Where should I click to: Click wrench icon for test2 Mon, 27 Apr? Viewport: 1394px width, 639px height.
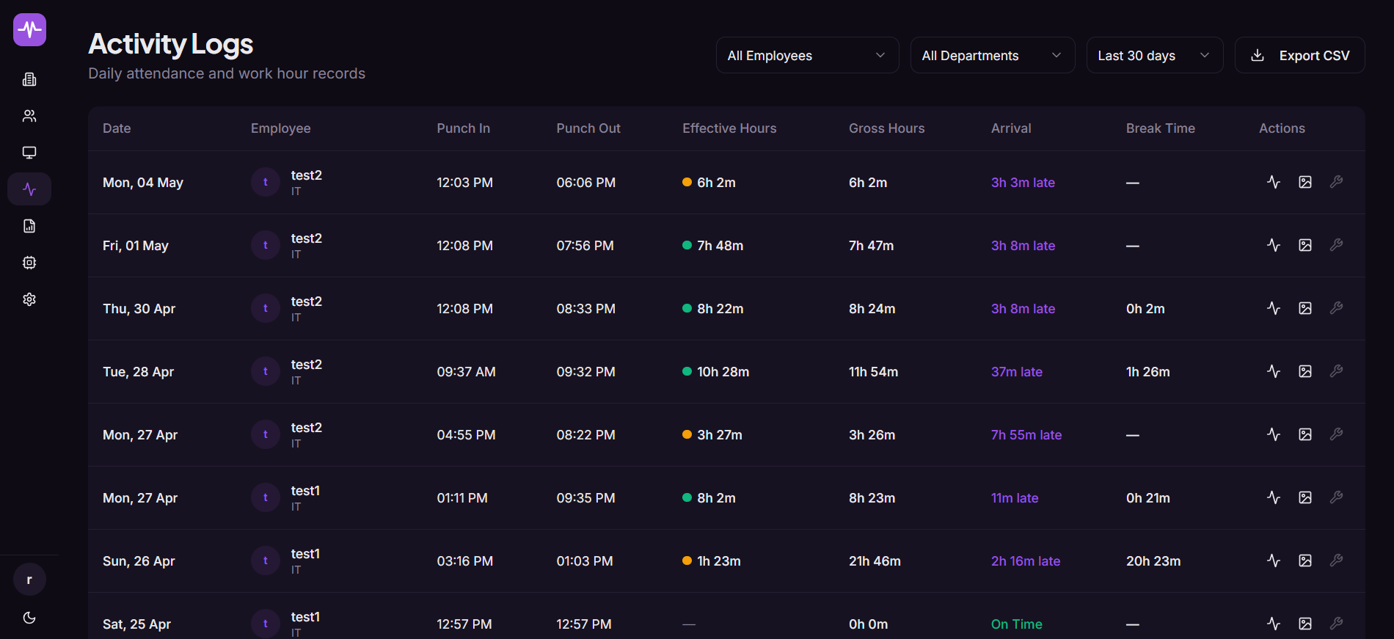[1336, 434]
